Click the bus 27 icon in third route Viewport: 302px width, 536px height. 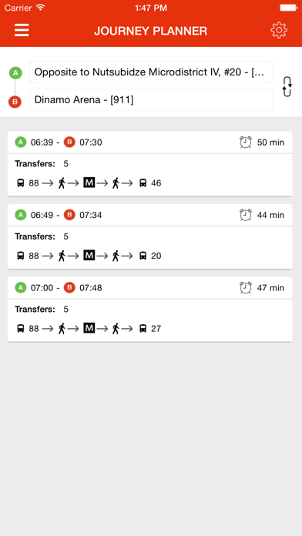click(x=143, y=329)
